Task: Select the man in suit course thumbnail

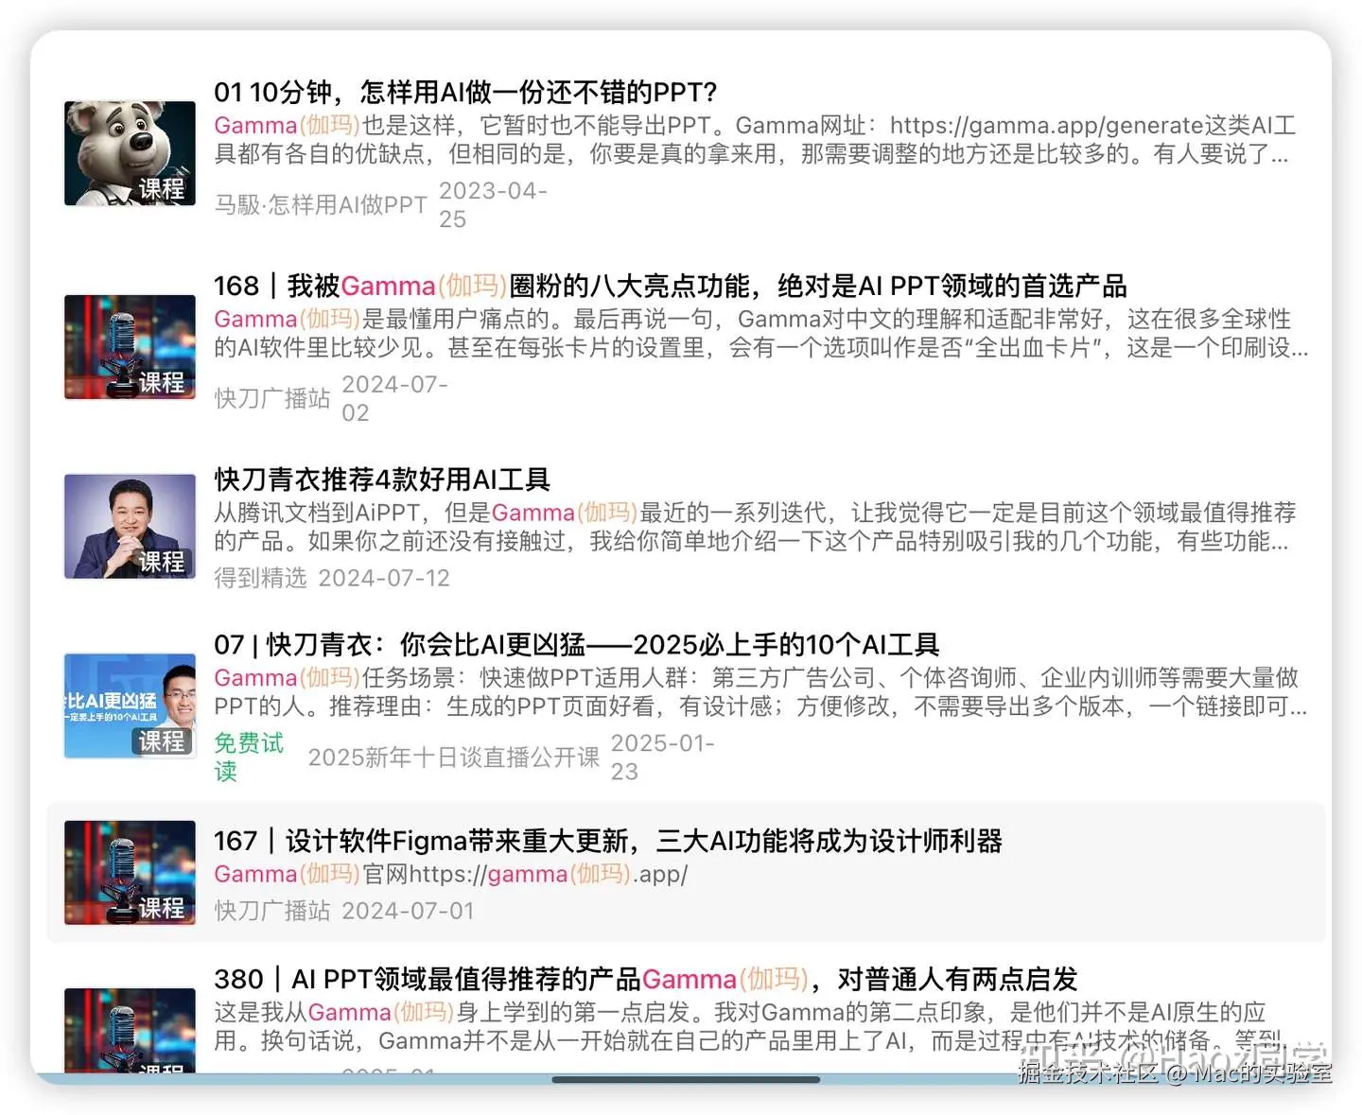Action: (x=130, y=526)
